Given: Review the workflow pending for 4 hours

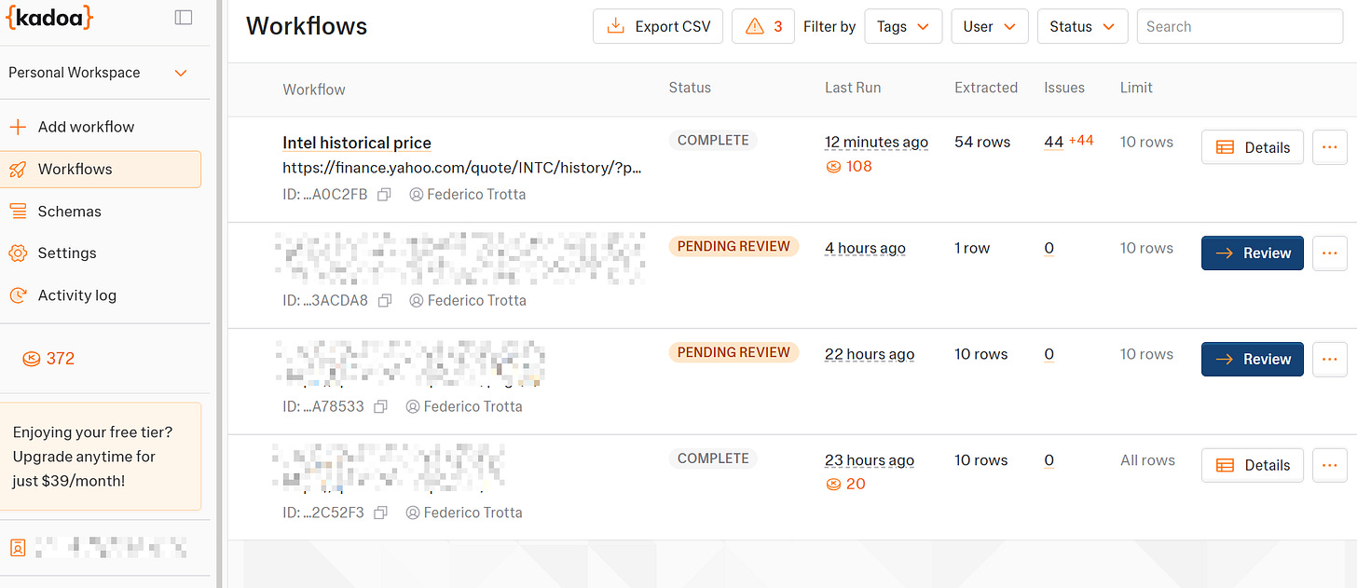Looking at the screenshot, I should point(1252,253).
